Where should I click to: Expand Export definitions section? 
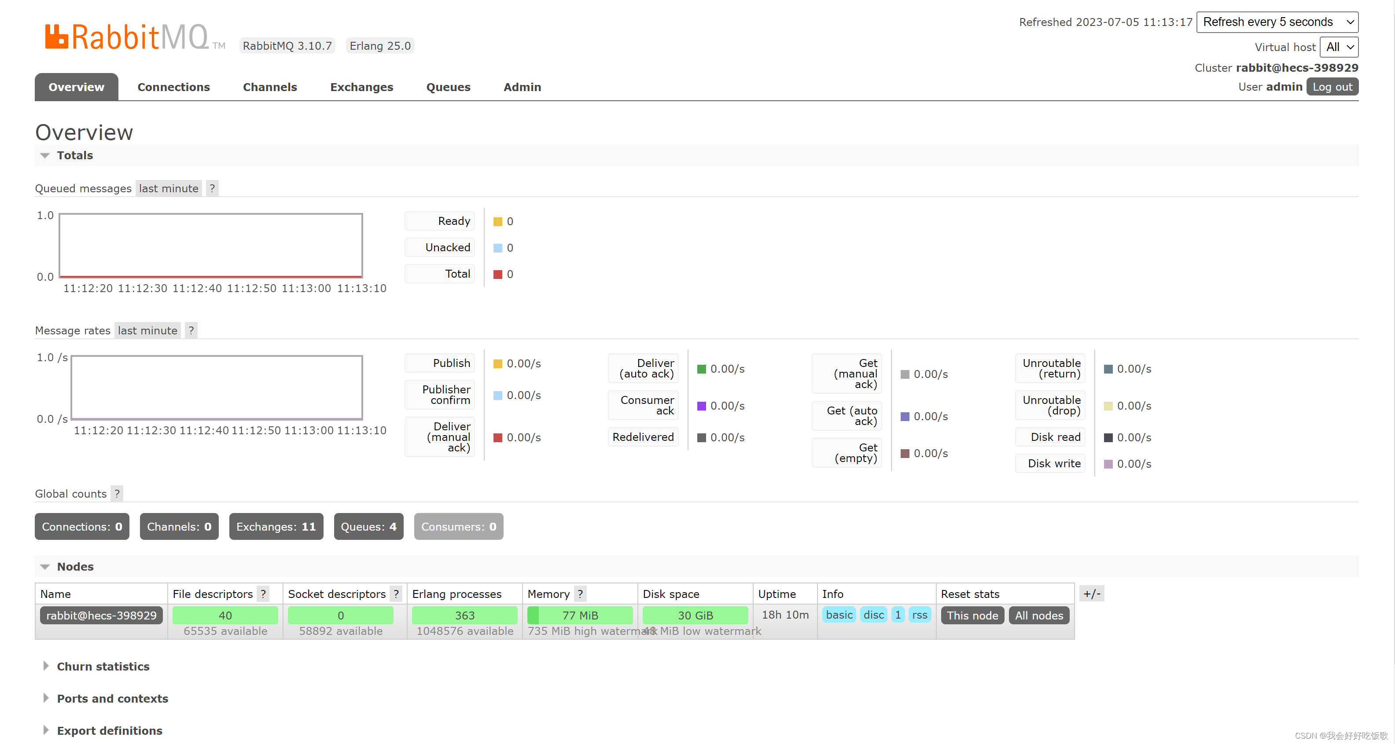point(110,730)
